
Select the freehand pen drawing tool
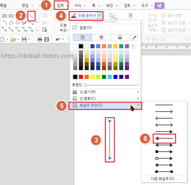(24, 23)
